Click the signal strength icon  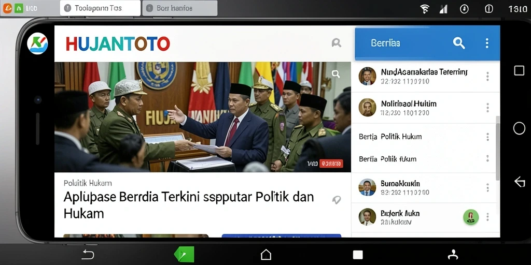tap(444, 9)
